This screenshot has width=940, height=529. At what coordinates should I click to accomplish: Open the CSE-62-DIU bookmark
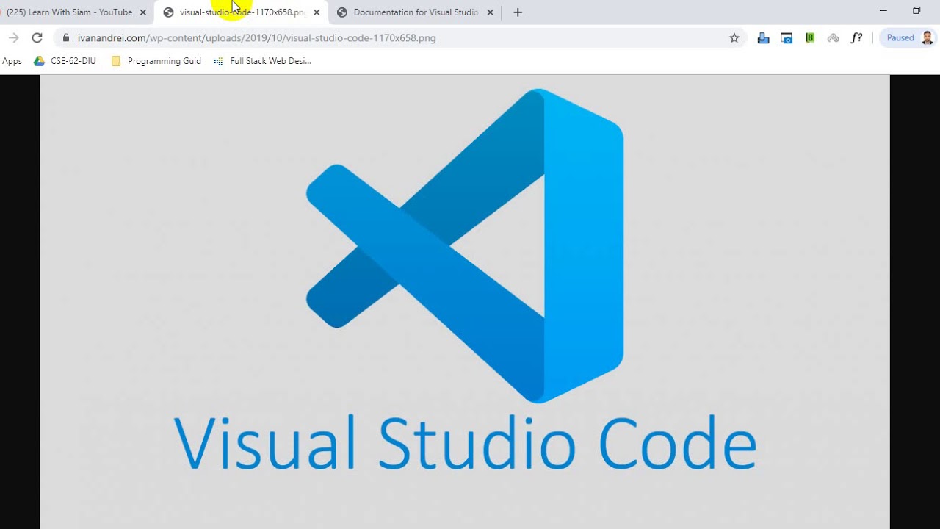coord(65,61)
